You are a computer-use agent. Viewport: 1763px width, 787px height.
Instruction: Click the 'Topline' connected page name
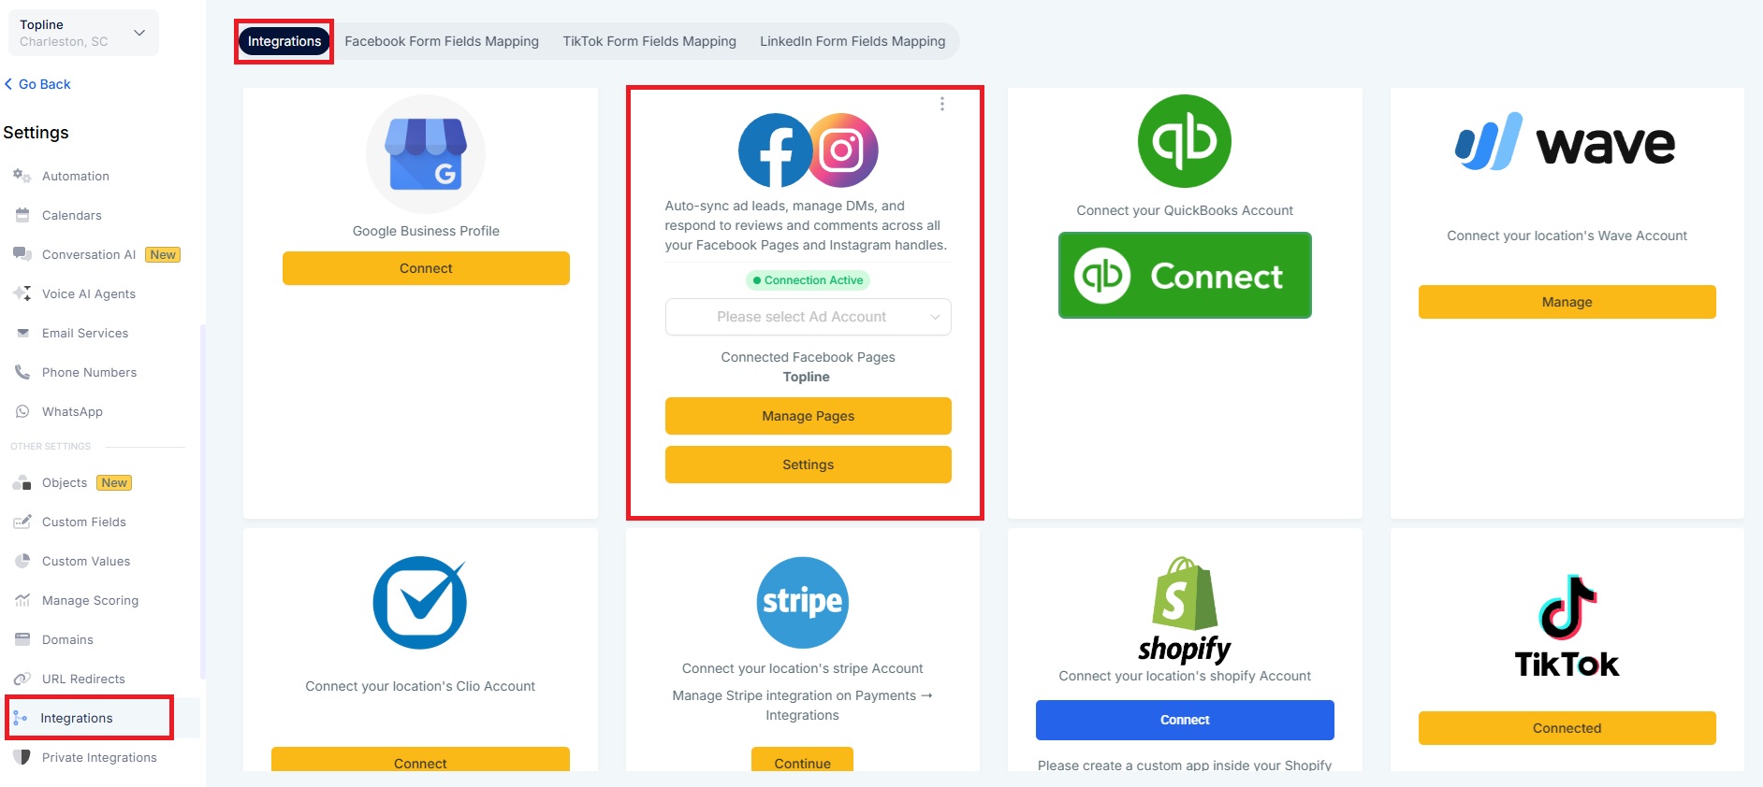coord(807,377)
